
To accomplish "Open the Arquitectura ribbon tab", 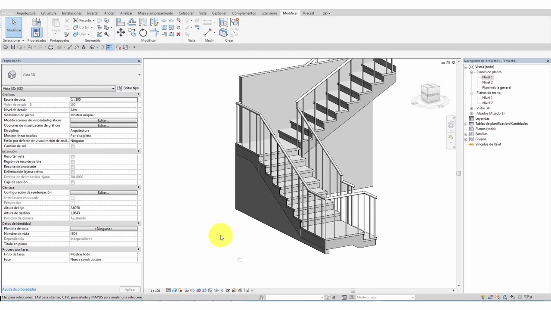I will [26, 13].
